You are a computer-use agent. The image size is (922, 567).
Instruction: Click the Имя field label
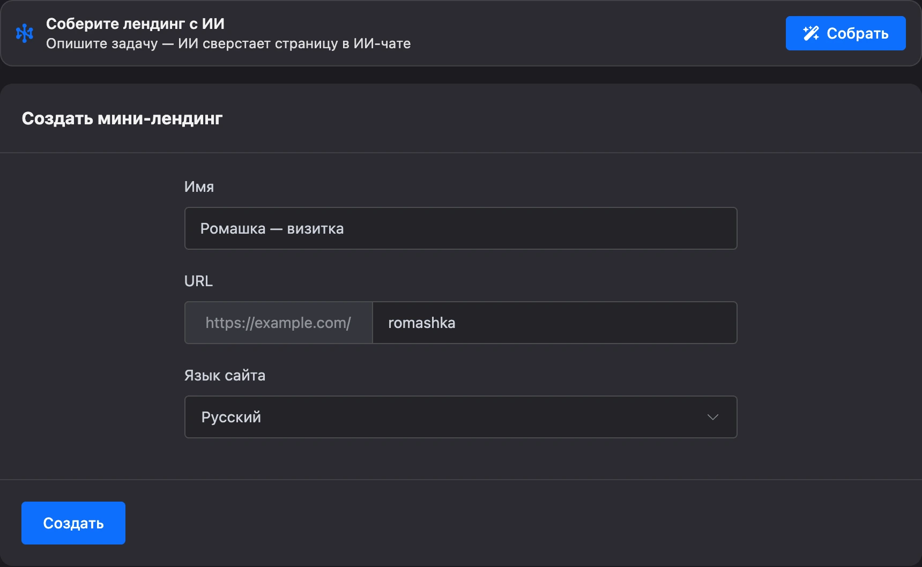click(199, 186)
